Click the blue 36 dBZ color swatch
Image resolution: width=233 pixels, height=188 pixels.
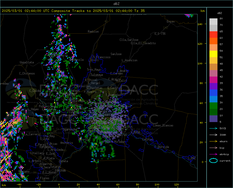point(213,93)
